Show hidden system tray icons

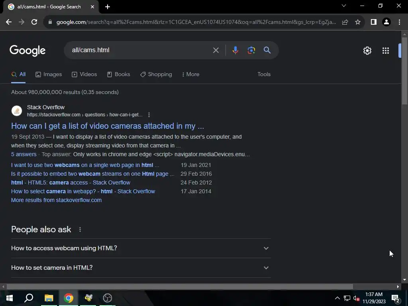[x=337, y=298]
